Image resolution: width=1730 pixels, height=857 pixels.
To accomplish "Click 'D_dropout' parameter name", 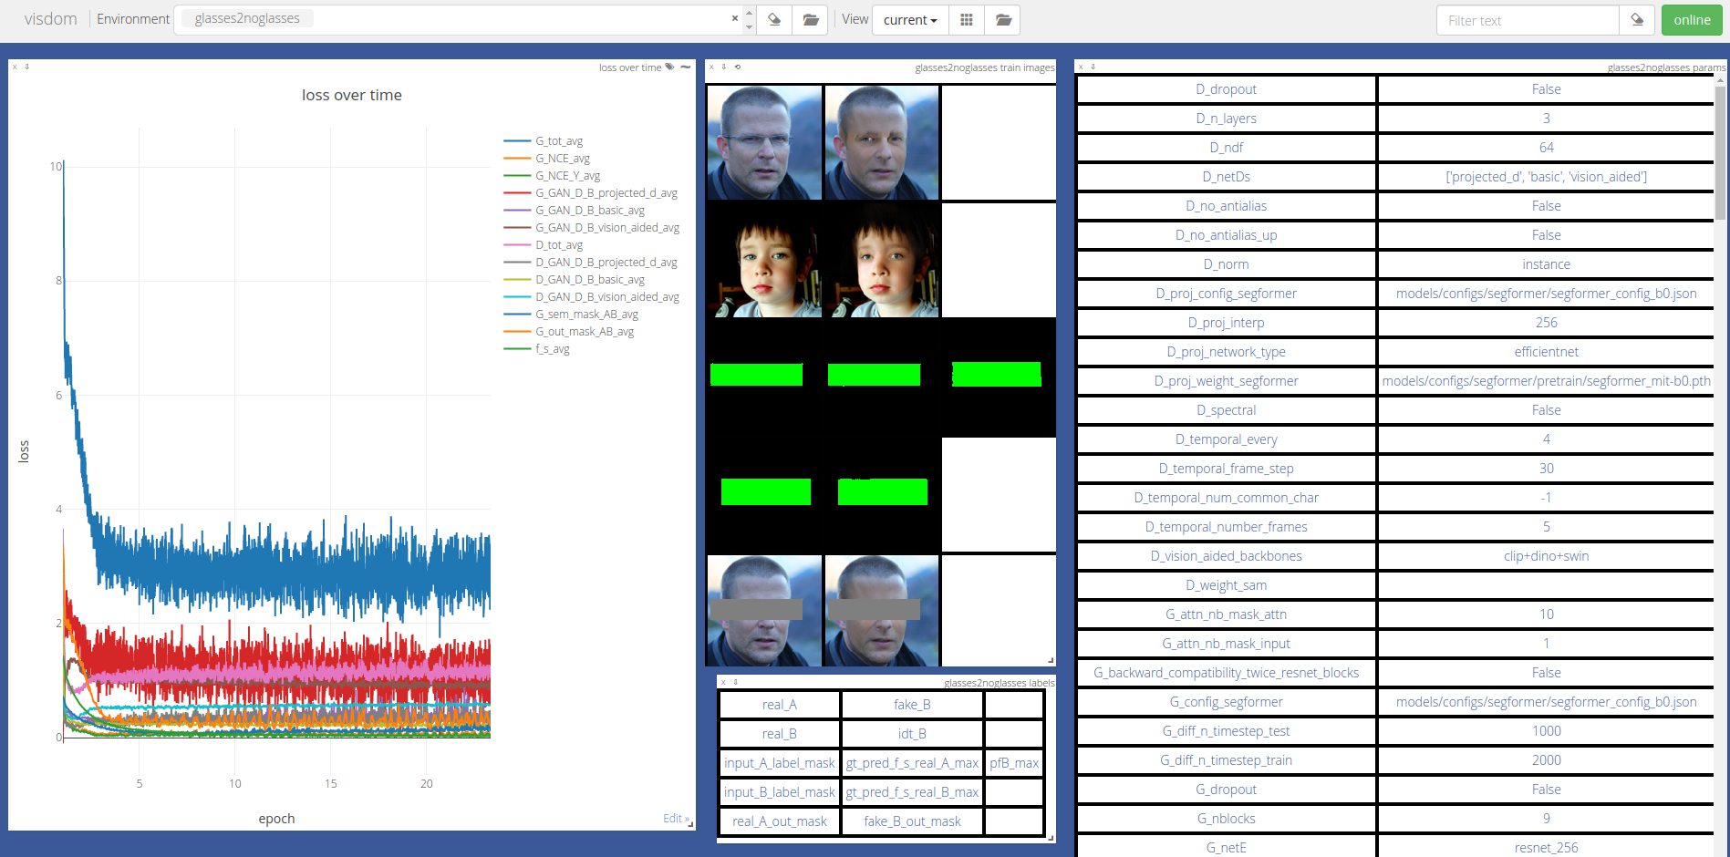I will point(1226,89).
